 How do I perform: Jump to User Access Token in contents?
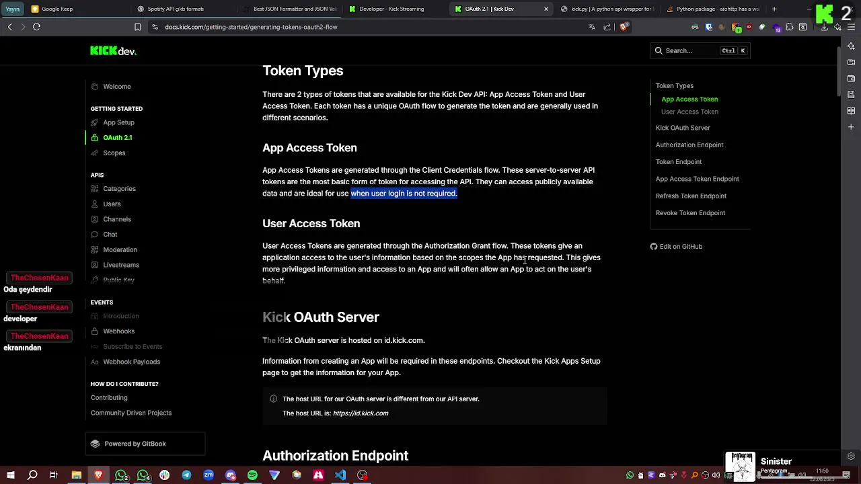(x=689, y=112)
